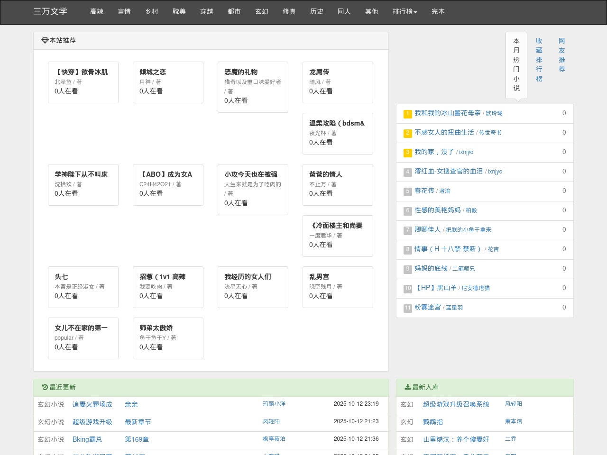
Task: Open author link 欲玲珑
Action: tap(494, 113)
